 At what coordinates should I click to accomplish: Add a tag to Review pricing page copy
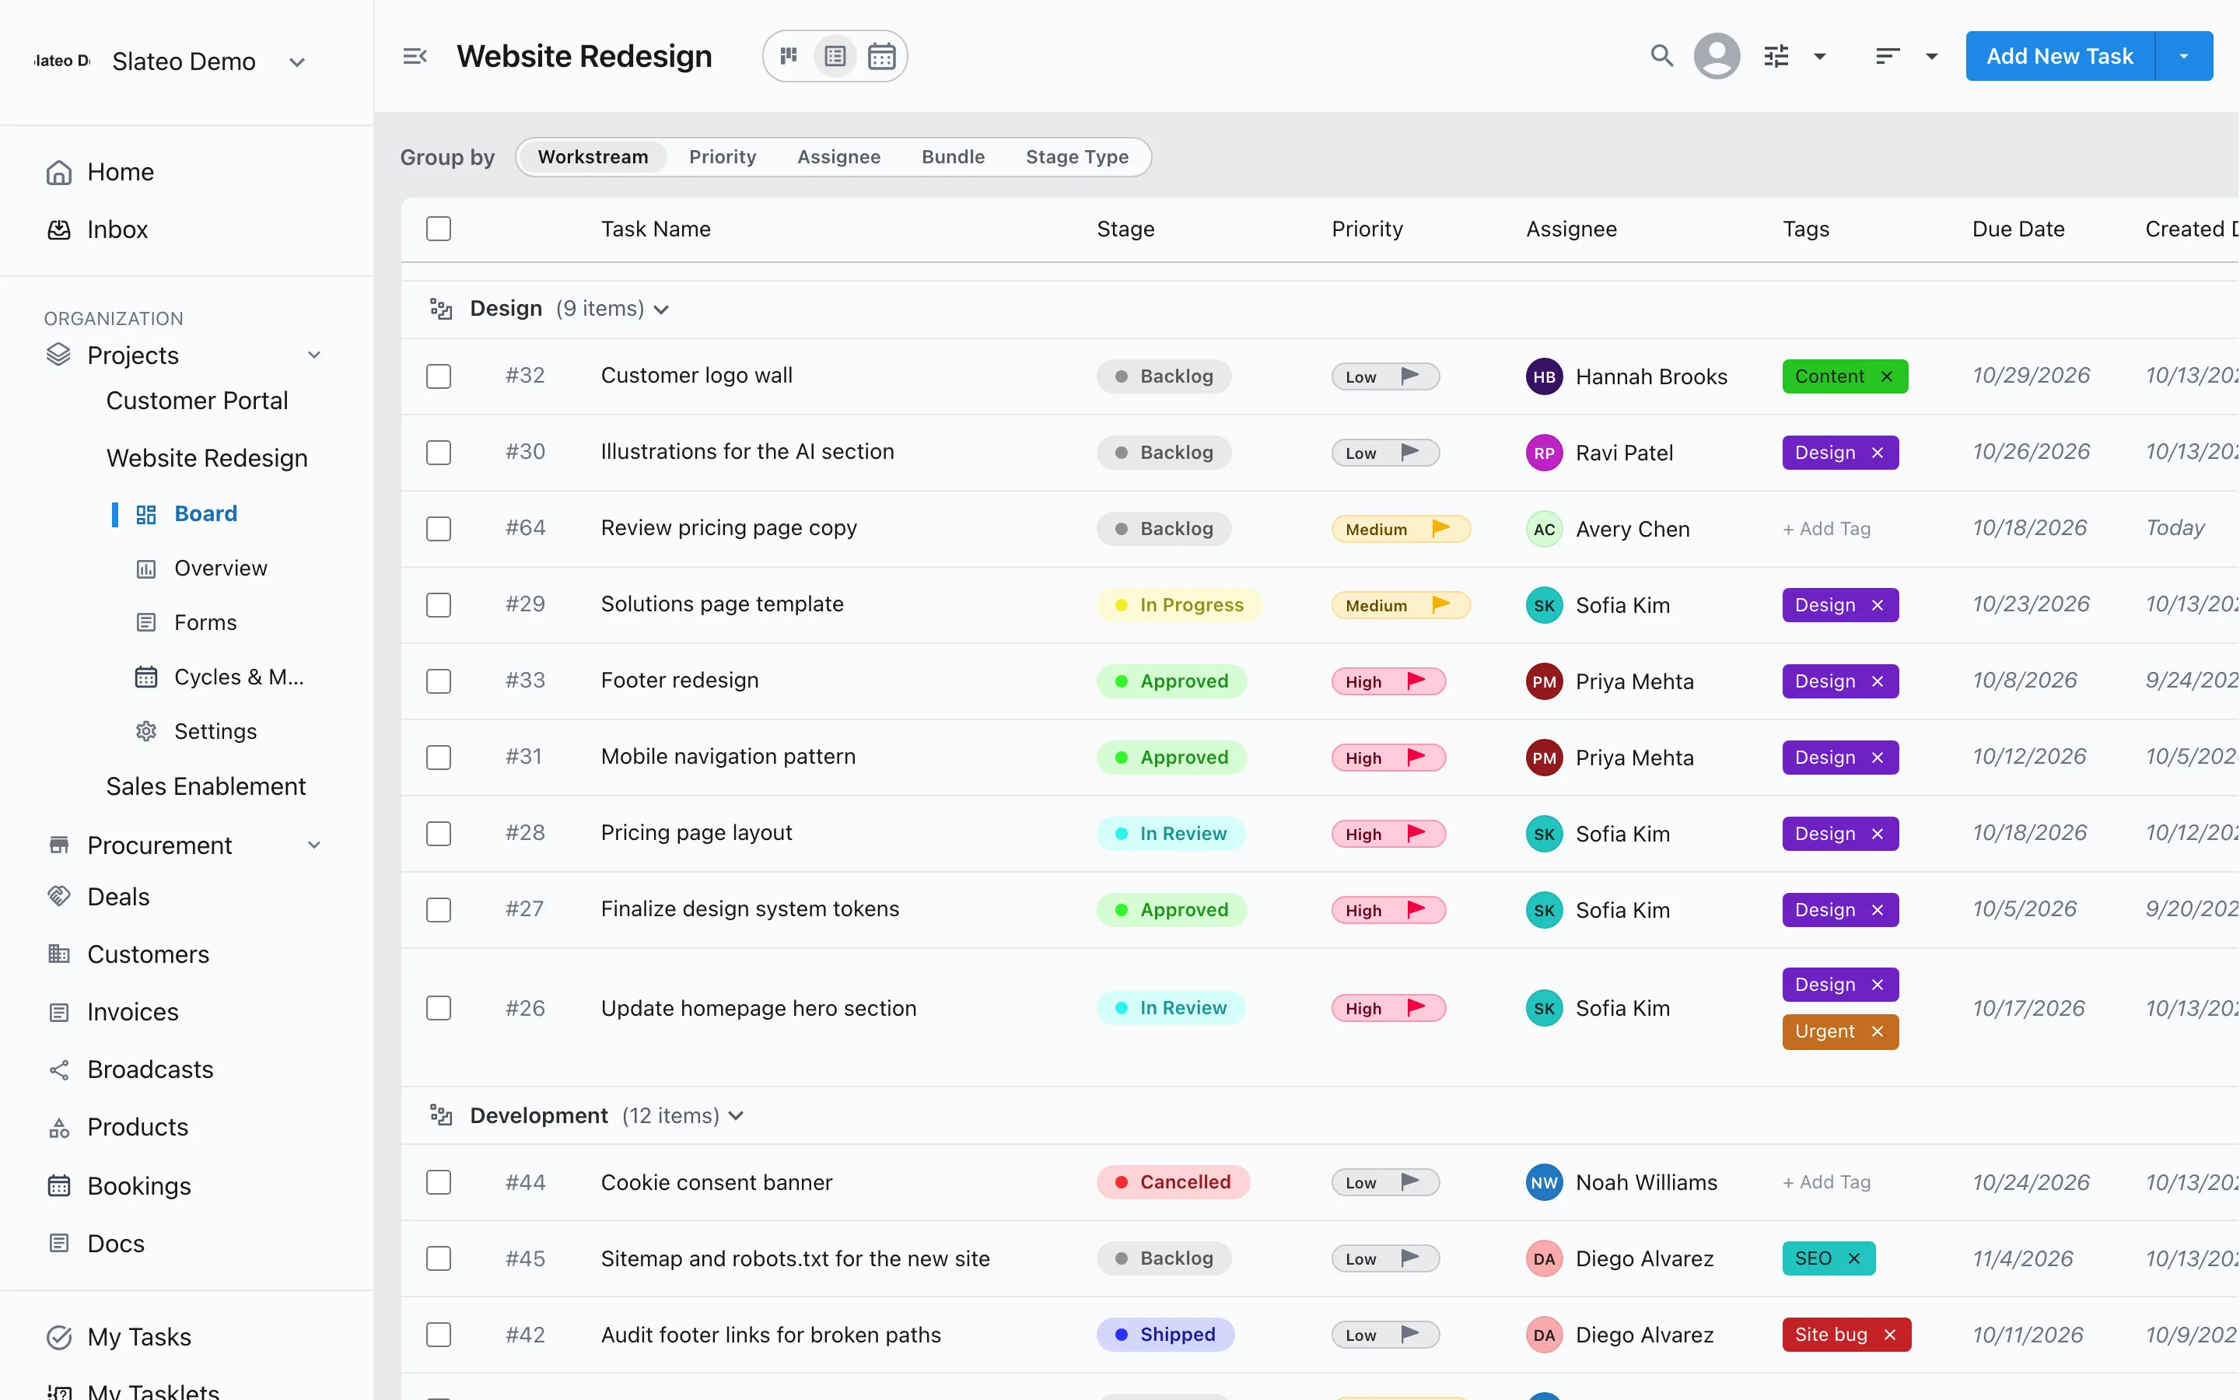[1826, 529]
